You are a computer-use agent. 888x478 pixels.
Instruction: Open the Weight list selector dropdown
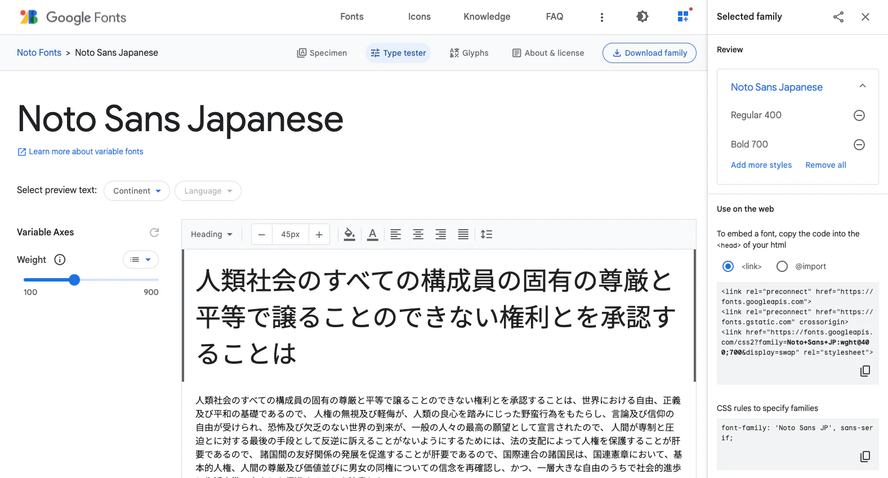tap(141, 260)
